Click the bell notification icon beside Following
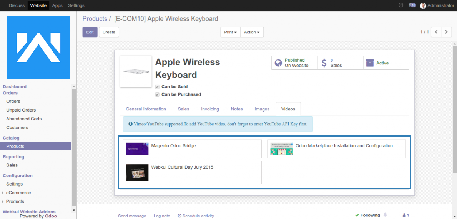The width and height of the screenshot is (457, 219). 385,215
